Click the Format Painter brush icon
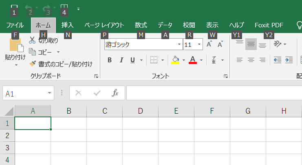This screenshot has width=302, height=165. point(33,64)
